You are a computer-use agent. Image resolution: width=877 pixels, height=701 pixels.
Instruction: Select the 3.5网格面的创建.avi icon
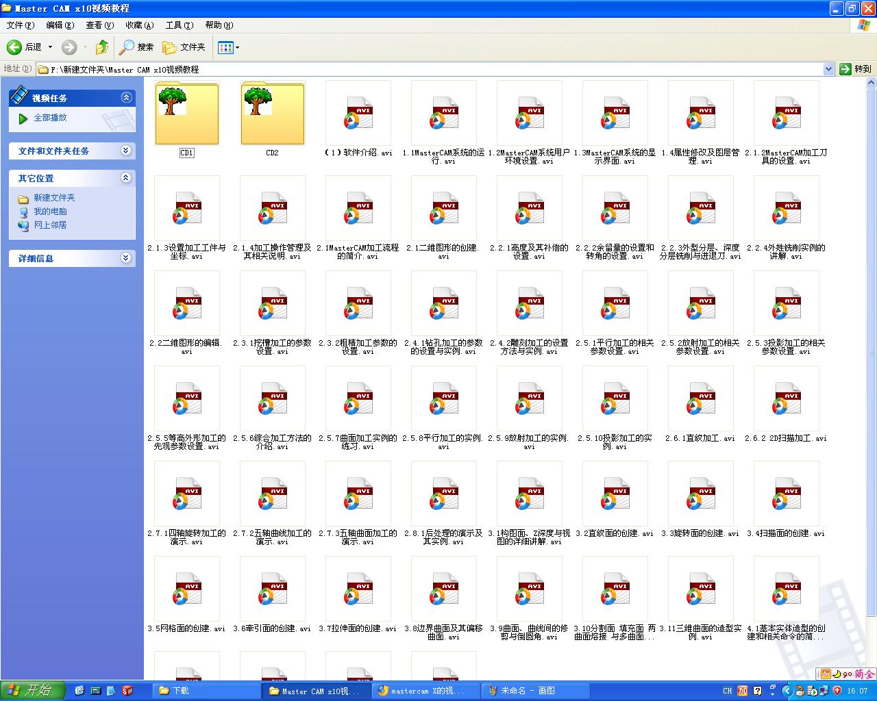(x=187, y=589)
